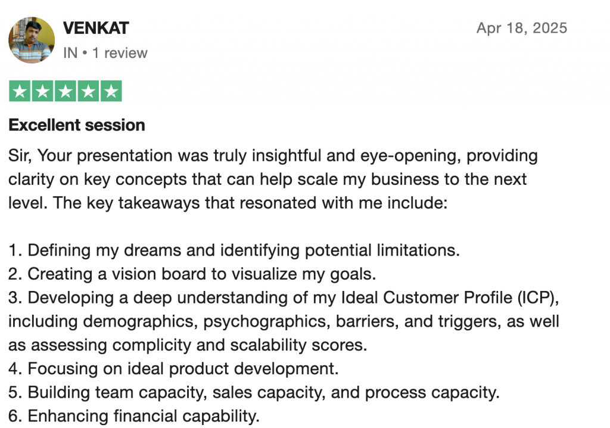Viewport: 610px width, 428px height.
Task: Click the fifth (last) rating star
Action: [111, 91]
